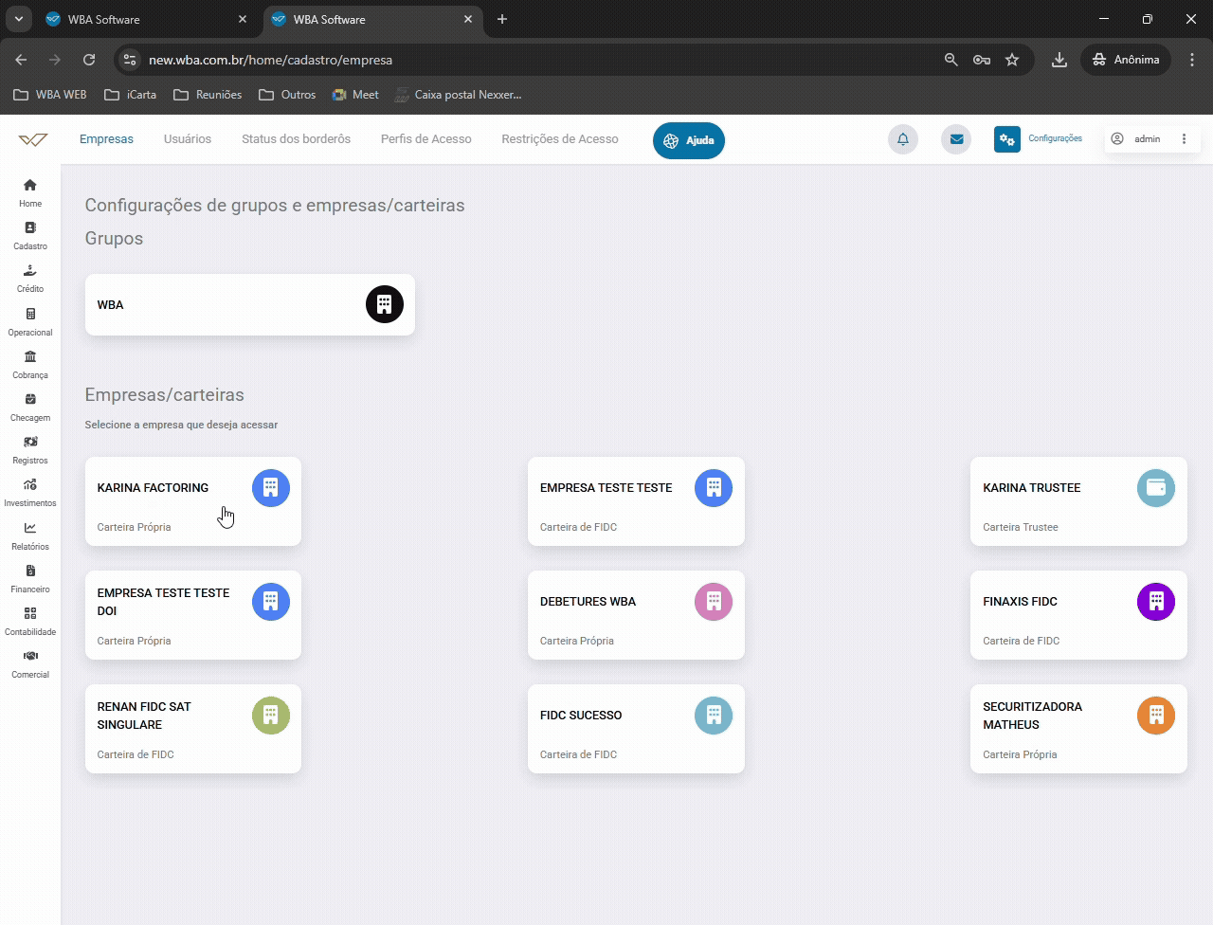Click the WBA group building icon

[x=385, y=304]
